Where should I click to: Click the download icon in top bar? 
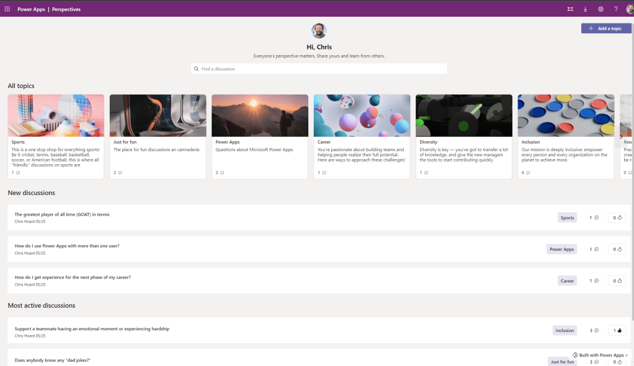click(586, 9)
